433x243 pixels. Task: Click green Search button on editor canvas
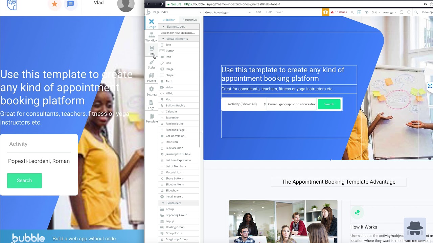[x=329, y=104]
